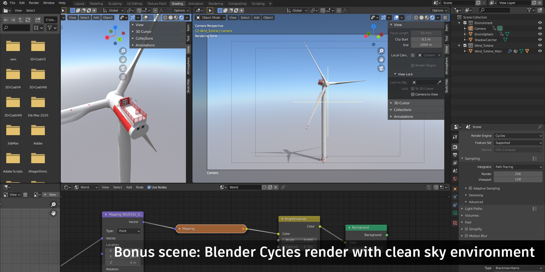Toggle visibility of the ShadowCatcher object

(x=540, y=40)
